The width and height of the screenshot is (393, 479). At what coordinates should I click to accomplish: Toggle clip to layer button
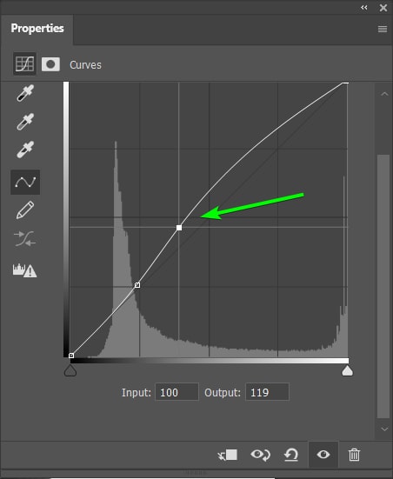[x=227, y=455]
